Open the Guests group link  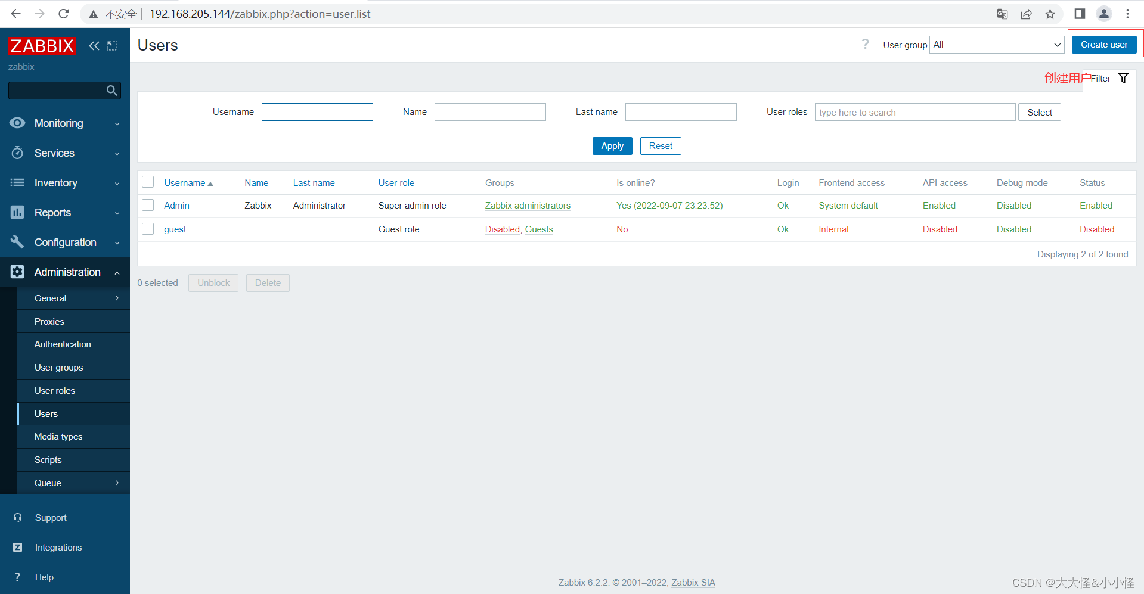(539, 229)
